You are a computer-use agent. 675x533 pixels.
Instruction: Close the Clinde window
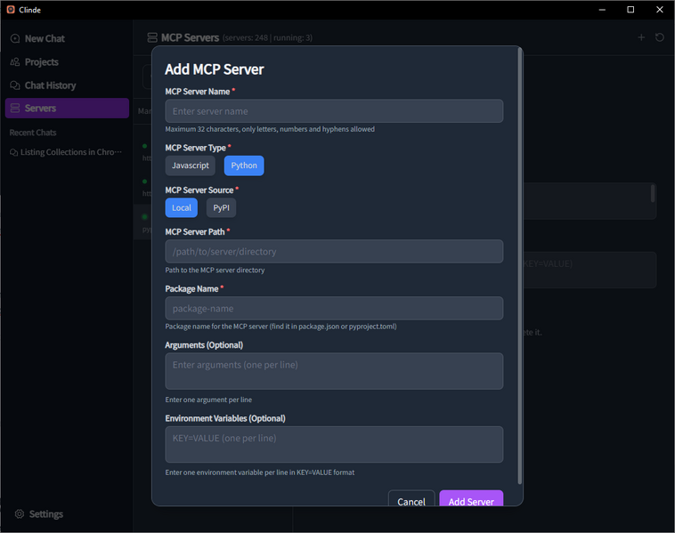[x=660, y=10]
